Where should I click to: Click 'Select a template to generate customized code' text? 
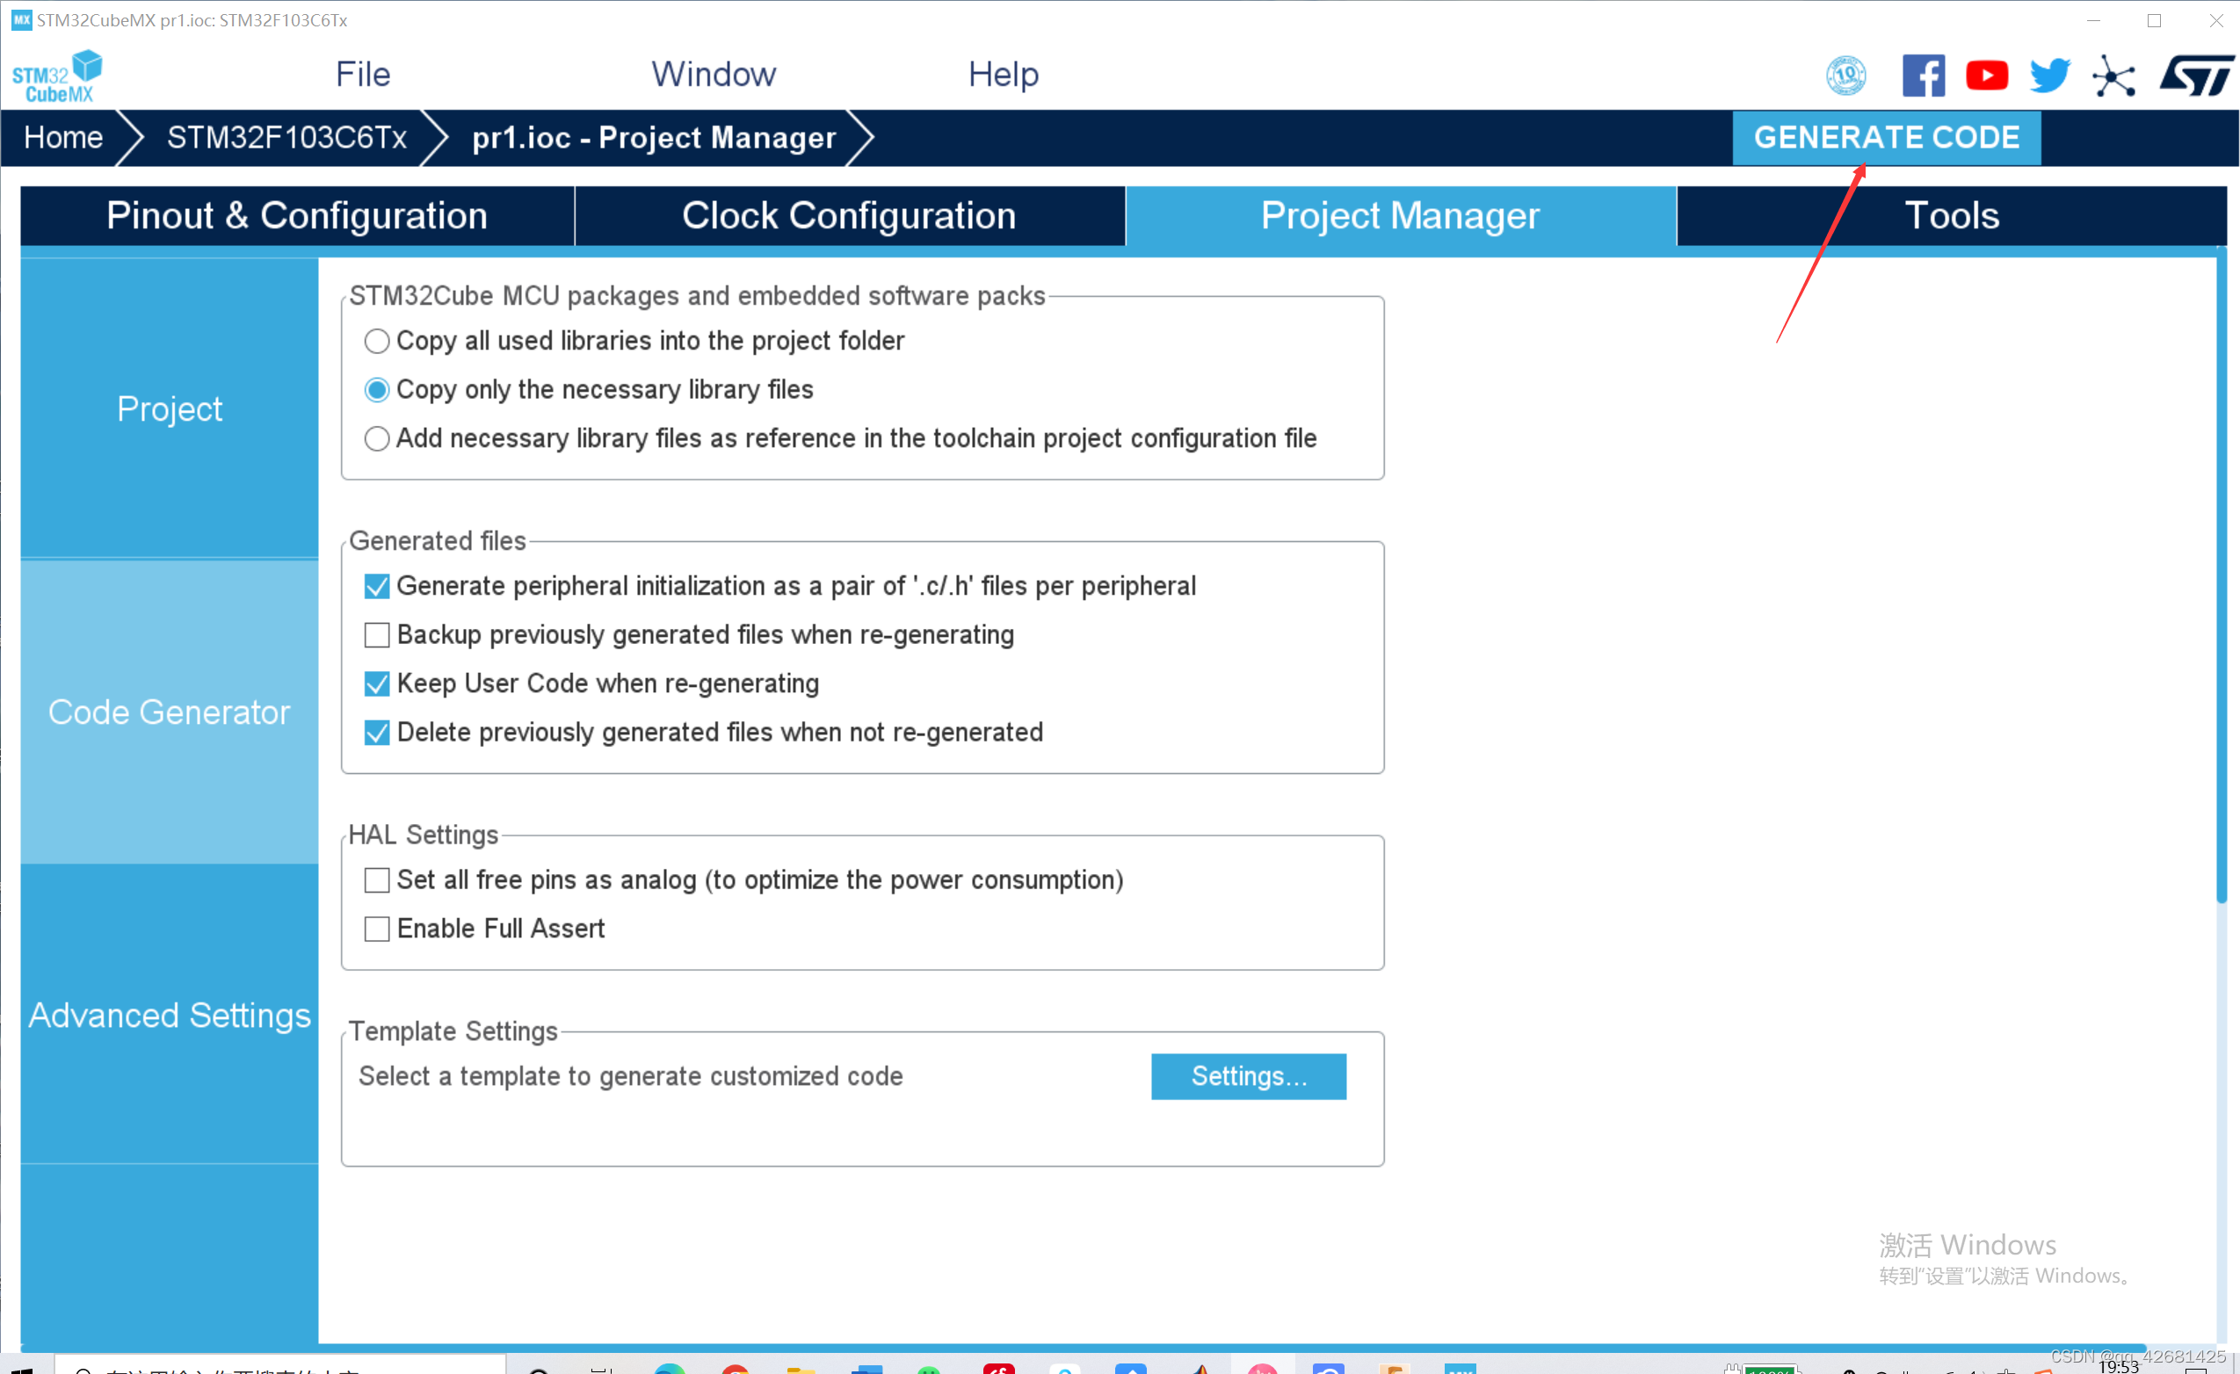(630, 1077)
